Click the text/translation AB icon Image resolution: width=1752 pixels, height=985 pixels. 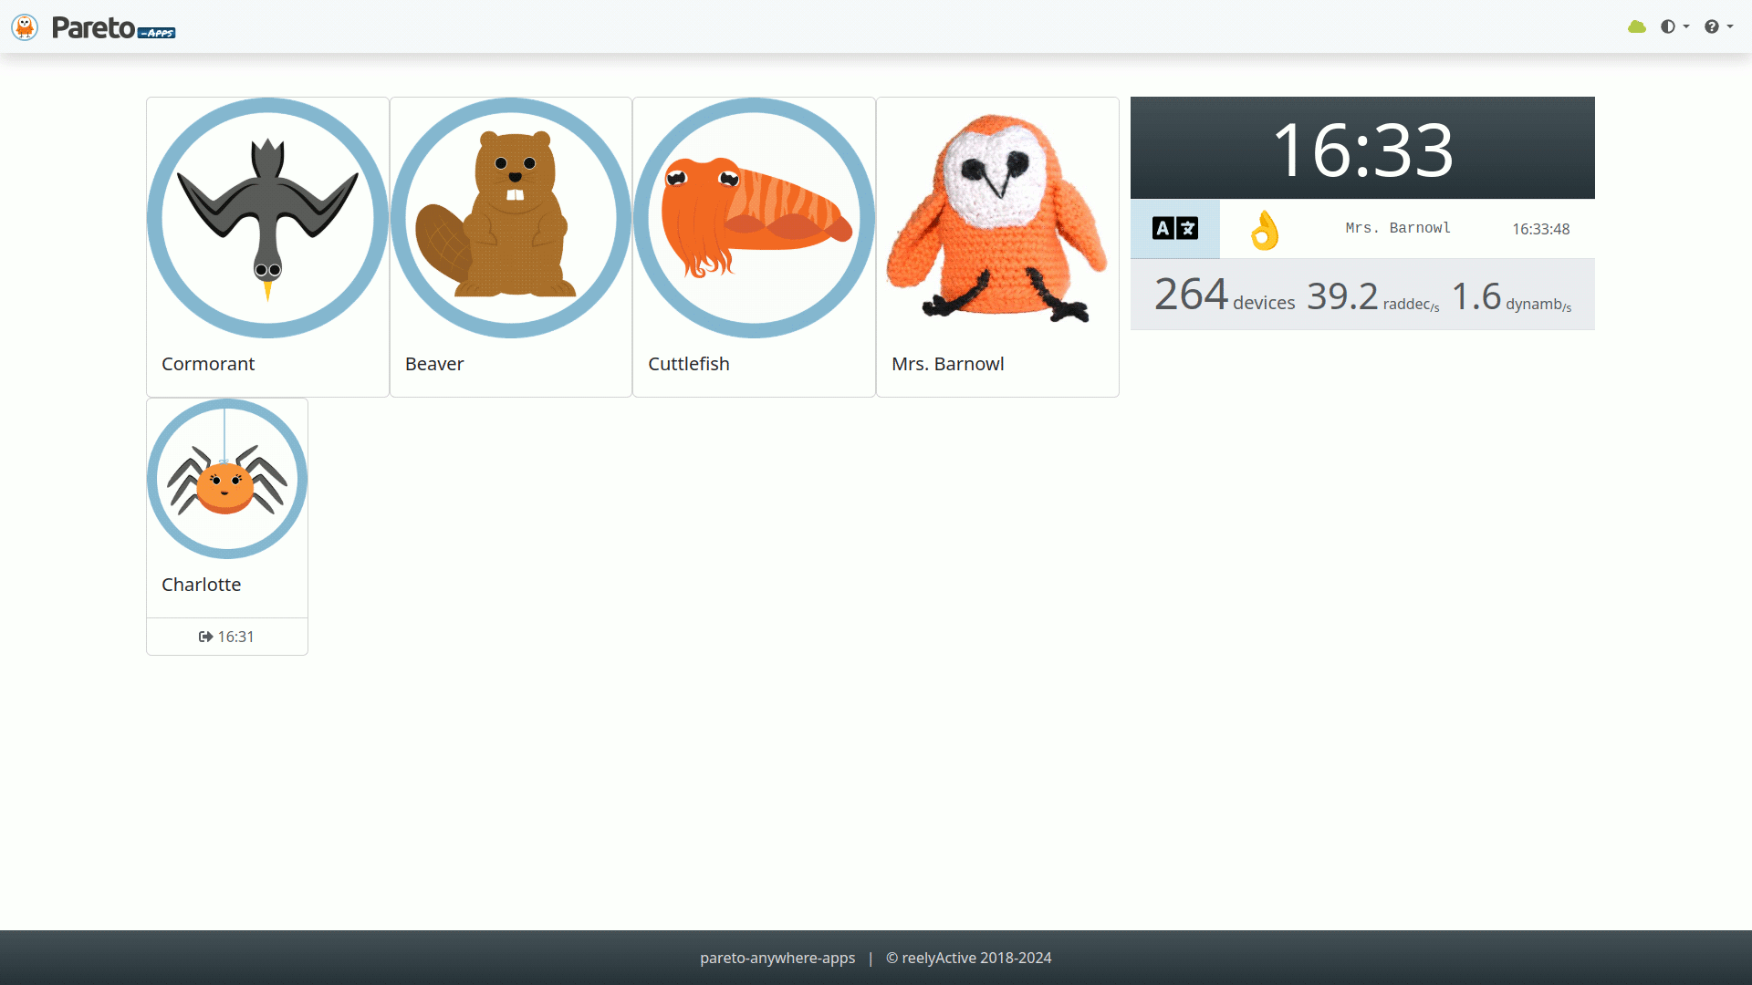tap(1174, 229)
